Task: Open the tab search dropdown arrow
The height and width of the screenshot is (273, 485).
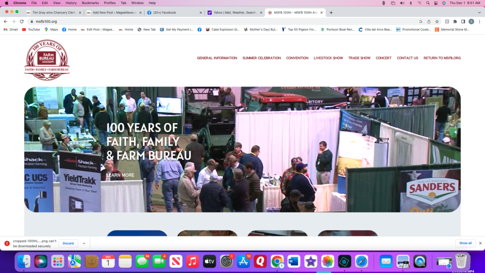Action: click(479, 13)
